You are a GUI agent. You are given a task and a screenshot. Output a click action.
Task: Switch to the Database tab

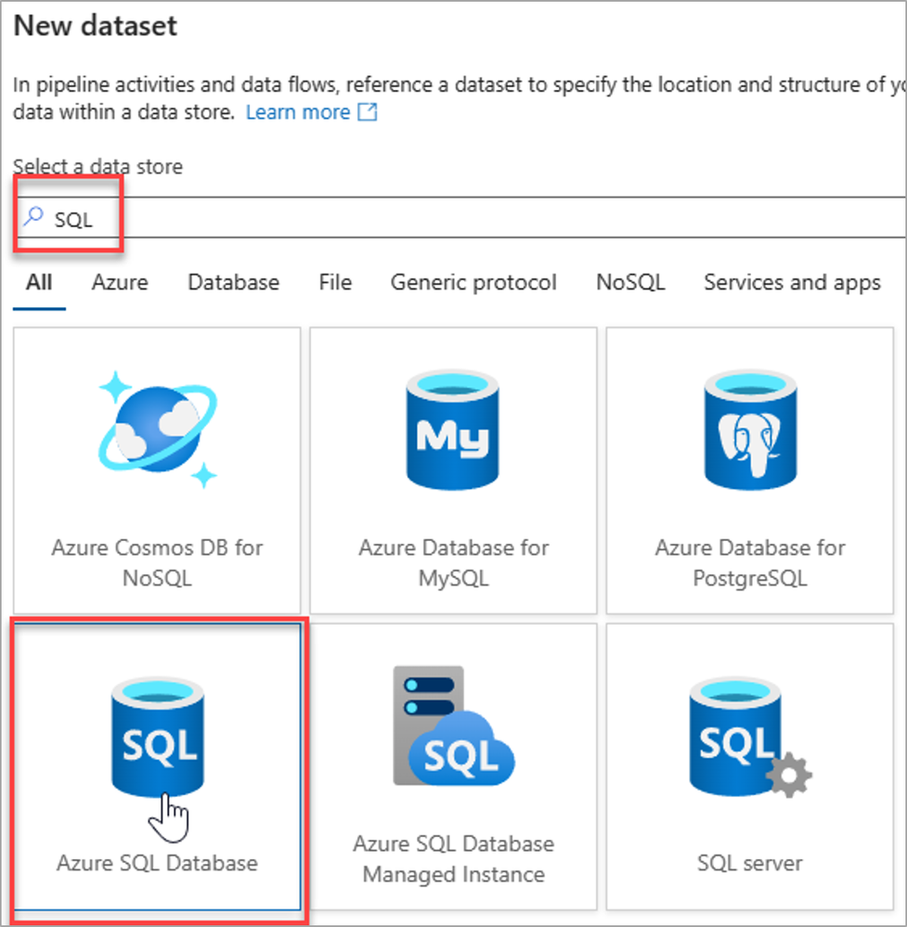click(233, 282)
